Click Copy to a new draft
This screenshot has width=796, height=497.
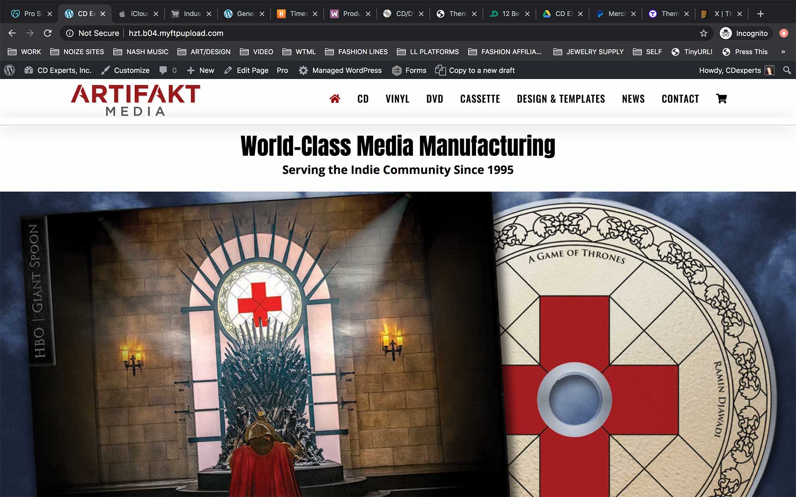tap(475, 70)
